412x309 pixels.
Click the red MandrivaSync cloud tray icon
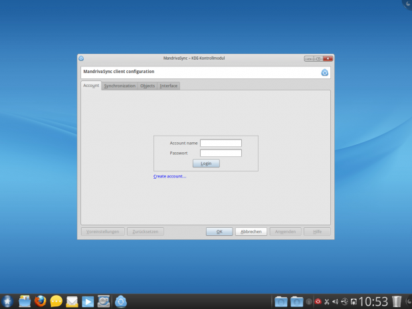[x=318, y=302]
